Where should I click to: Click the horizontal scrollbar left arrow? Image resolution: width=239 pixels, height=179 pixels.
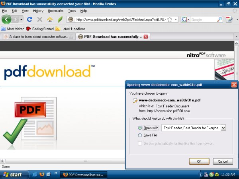(x=2, y=161)
